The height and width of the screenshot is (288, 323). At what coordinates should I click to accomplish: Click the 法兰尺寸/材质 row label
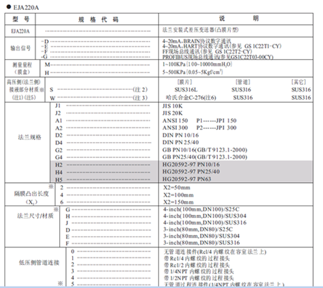tap(35, 216)
